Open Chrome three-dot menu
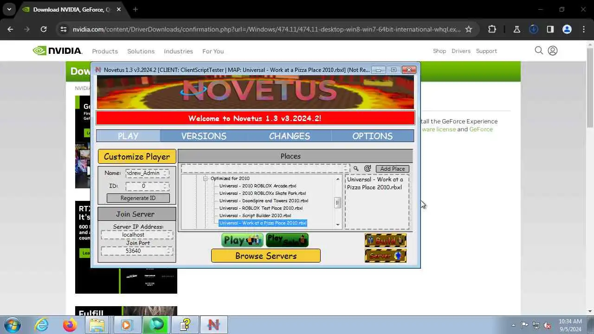Viewport: 594px width, 334px height. tap(584, 29)
